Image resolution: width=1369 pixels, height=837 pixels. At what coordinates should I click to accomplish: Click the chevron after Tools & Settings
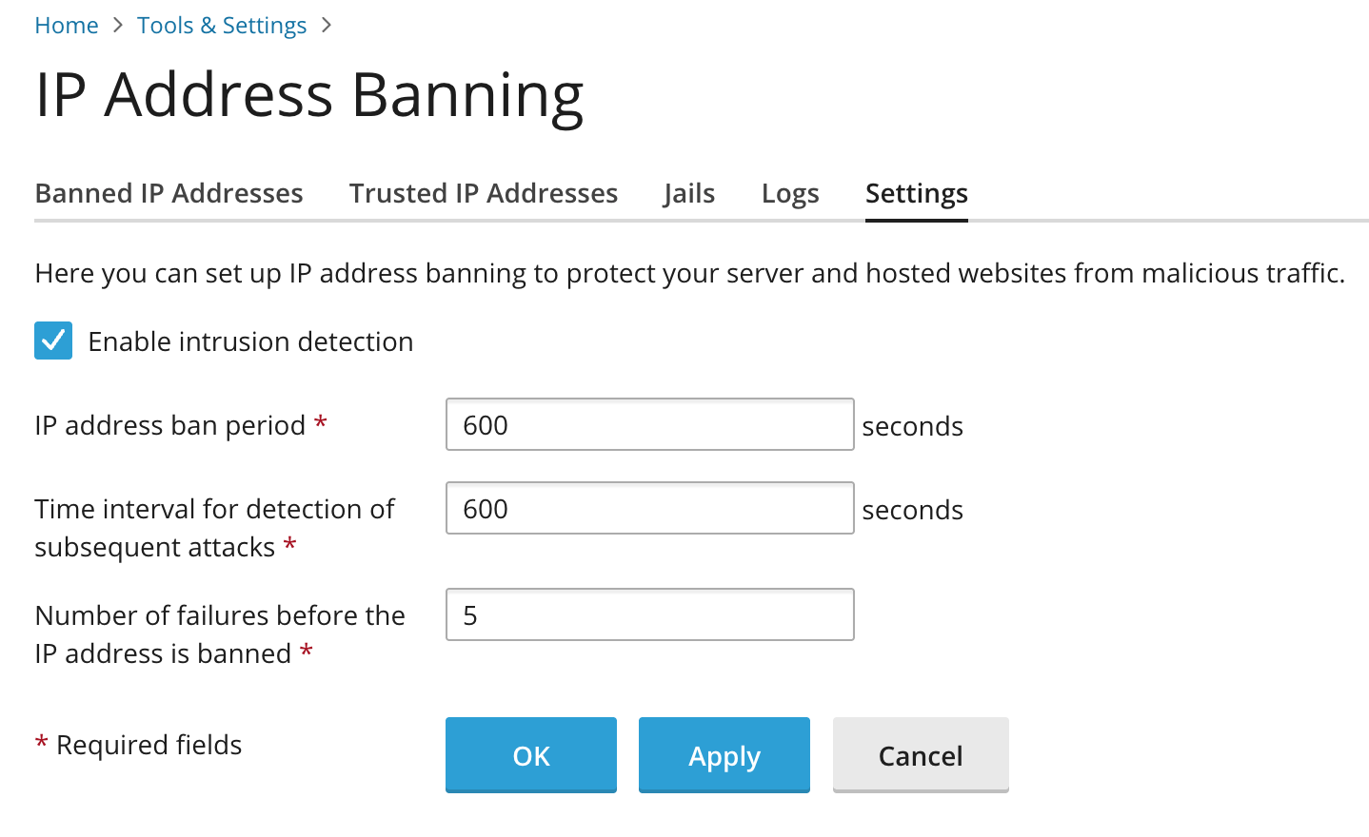click(x=327, y=26)
